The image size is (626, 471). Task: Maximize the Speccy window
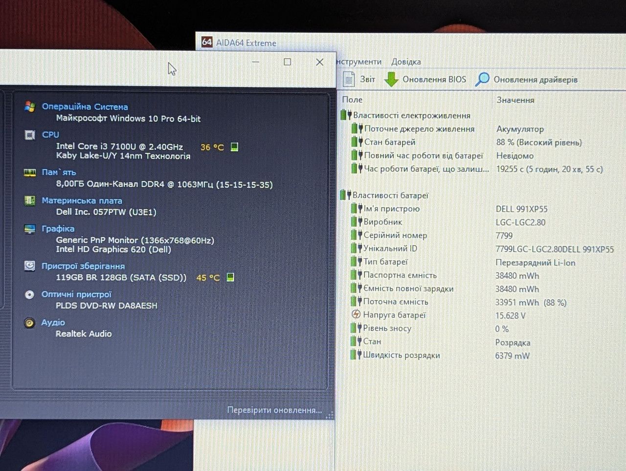pos(288,62)
